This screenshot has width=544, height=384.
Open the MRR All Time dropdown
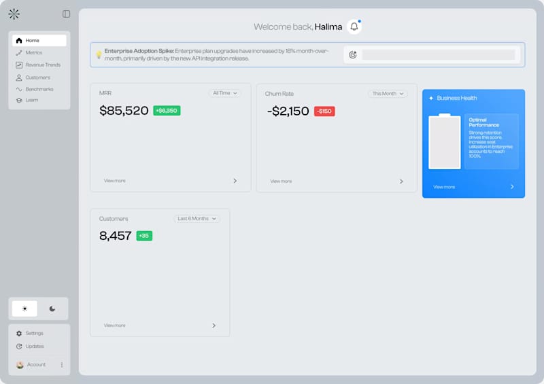click(x=225, y=93)
